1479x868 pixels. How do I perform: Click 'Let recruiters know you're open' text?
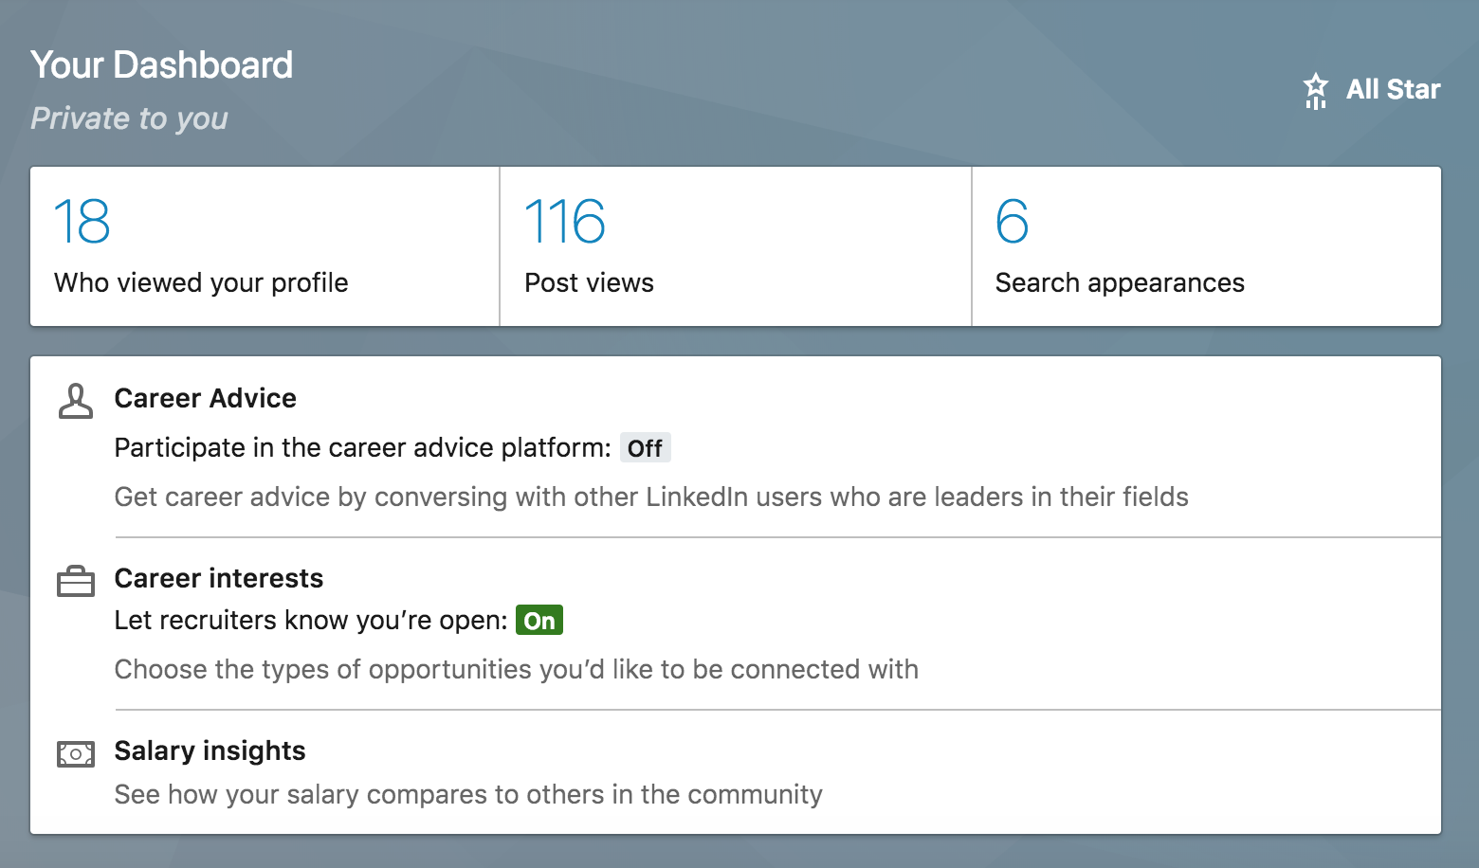click(312, 620)
